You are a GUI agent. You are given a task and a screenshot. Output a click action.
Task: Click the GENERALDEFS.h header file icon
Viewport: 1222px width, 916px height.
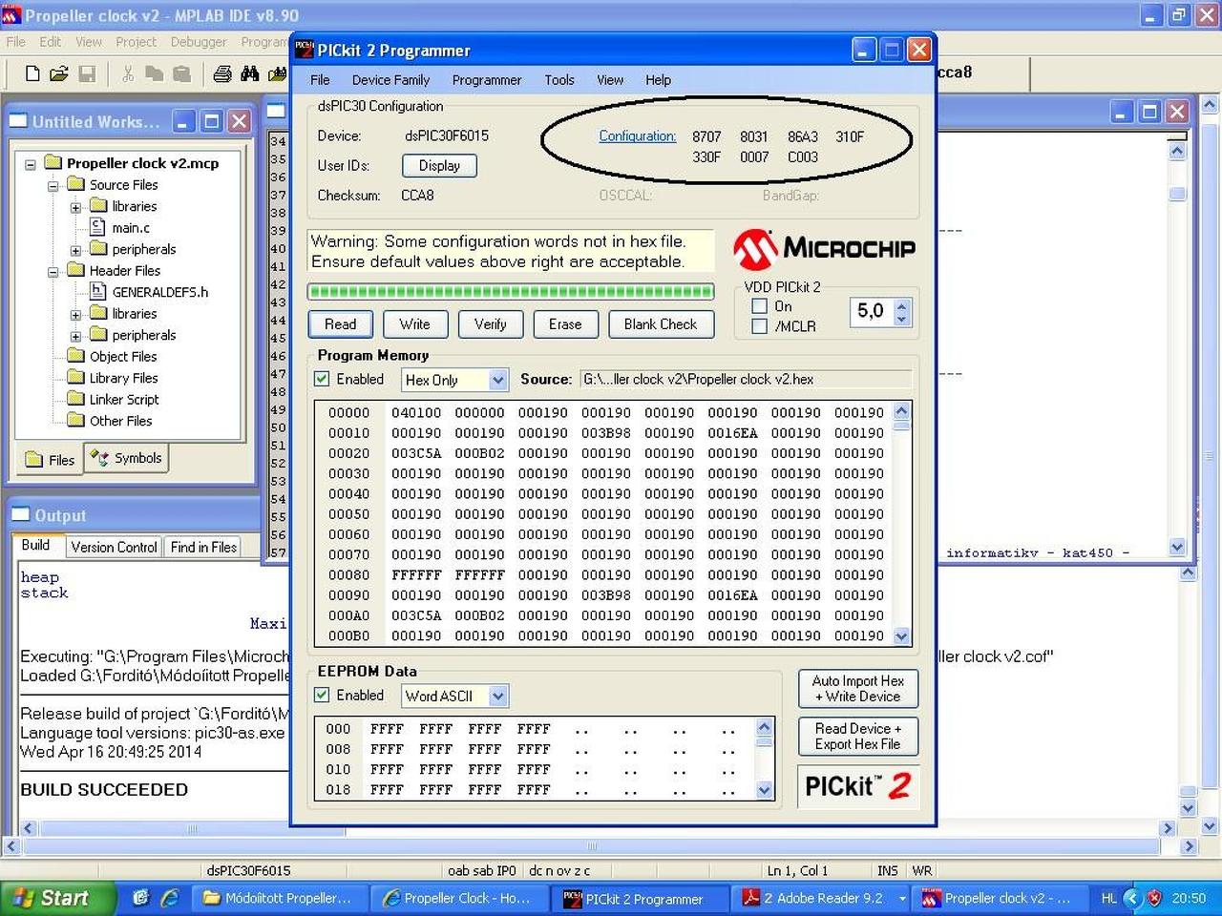97,292
